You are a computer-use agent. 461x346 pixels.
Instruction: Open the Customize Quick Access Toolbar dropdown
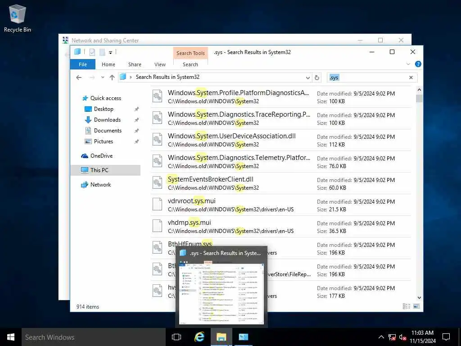111,52
